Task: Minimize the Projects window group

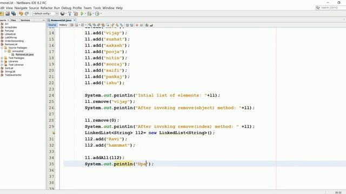Action: (43, 20)
